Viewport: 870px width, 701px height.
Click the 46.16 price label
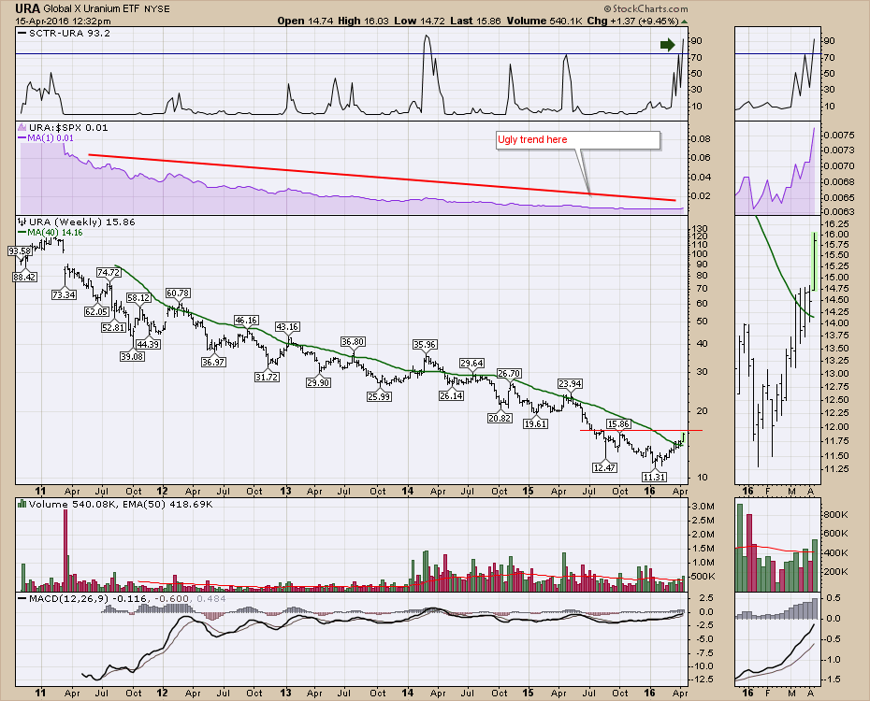click(246, 320)
